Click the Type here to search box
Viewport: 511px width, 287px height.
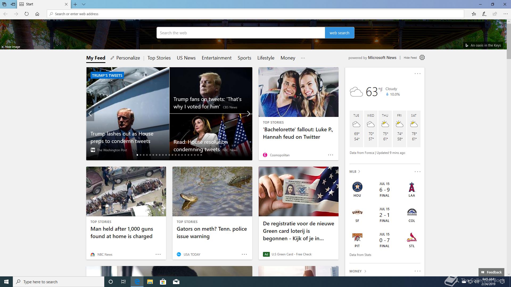(x=59, y=282)
